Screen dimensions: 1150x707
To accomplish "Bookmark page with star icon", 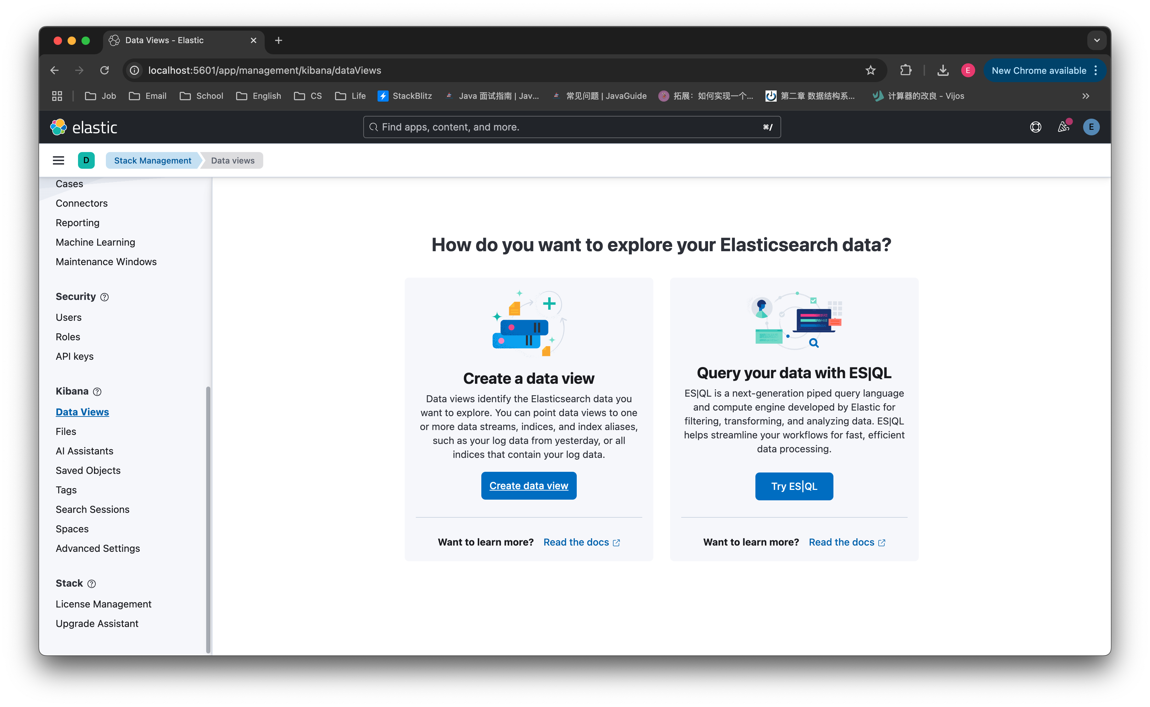I will click(x=870, y=71).
